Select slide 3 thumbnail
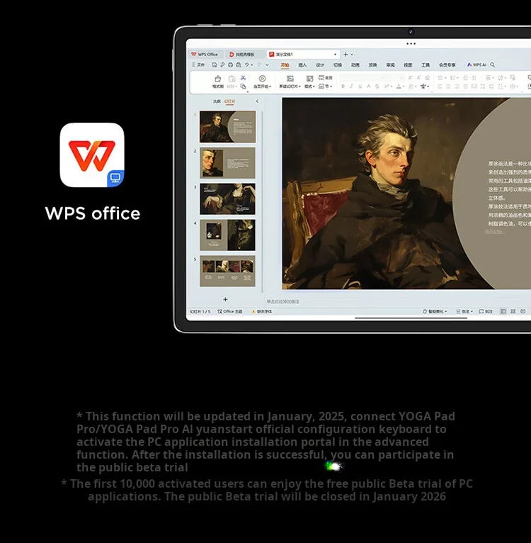531x543 pixels. 227,199
